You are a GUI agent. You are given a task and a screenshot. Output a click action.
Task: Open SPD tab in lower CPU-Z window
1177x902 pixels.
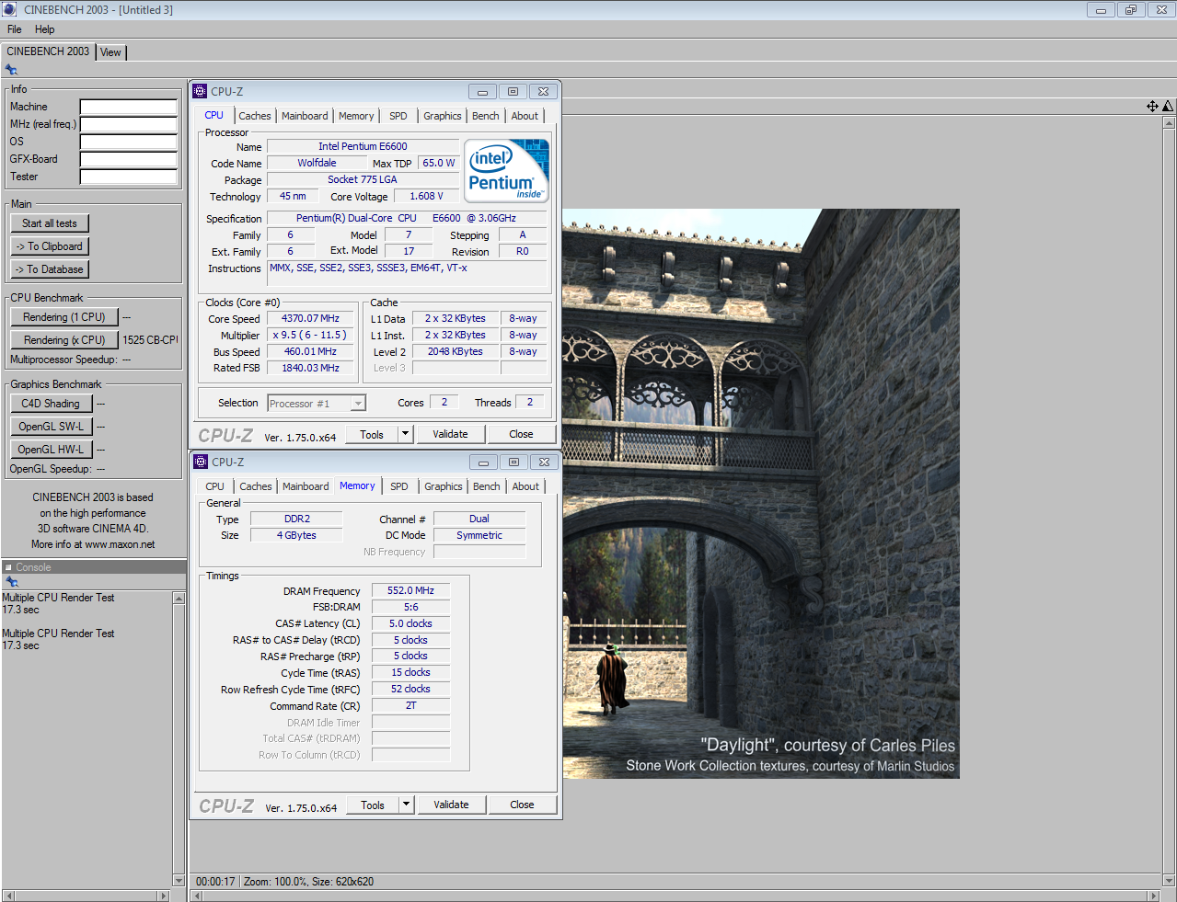(398, 486)
